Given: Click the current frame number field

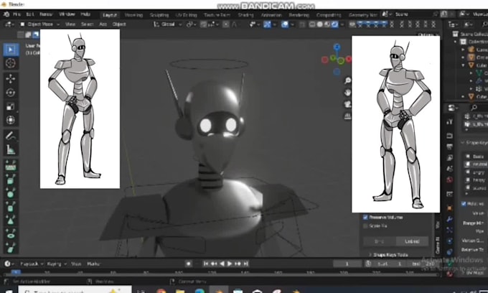Looking at the screenshot, I should [347, 264].
